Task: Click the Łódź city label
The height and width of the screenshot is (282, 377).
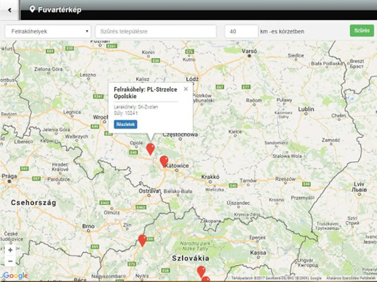Action: click(x=192, y=79)
